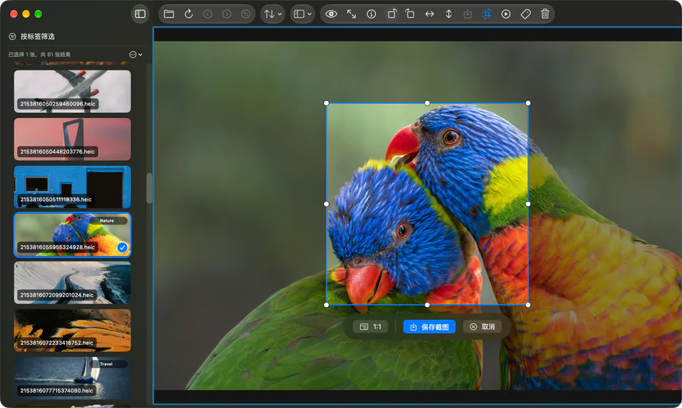Open the more options menu in sidebar

136,54
